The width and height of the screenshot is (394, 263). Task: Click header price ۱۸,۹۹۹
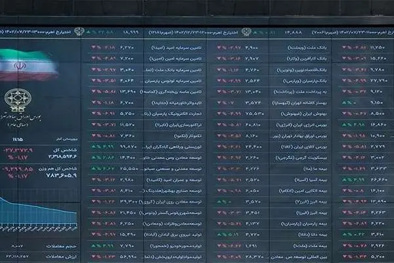131,32
